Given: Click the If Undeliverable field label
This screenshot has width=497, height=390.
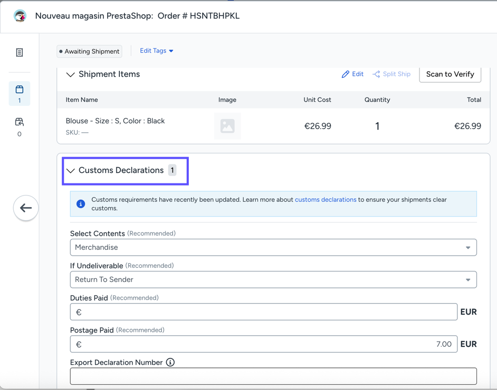Looking at the screenshot, I should (97, 266).
